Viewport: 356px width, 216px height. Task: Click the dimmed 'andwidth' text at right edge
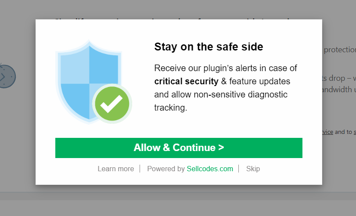click(339, 90)
